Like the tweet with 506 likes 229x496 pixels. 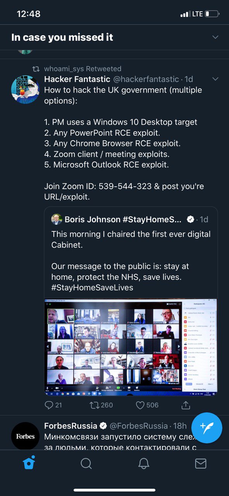coord(140,405)
